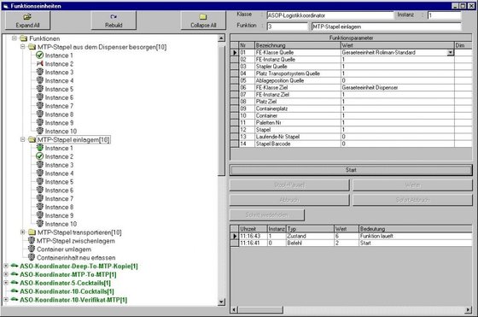Click green icon of ASO-Koordinator-Deep-To-MTP-Kopie
The width and height of the screenshot is (478, 317).
15,266
